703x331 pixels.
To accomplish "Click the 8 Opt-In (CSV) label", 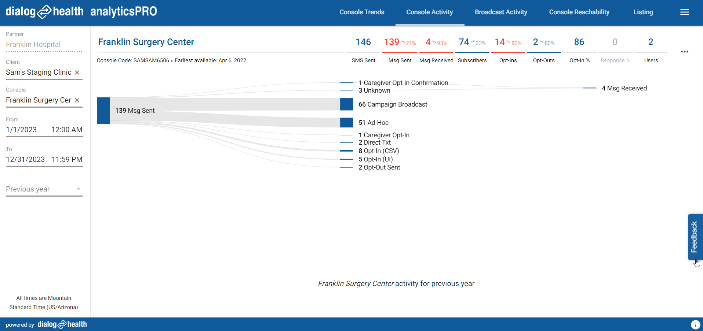I will tap(379, 151).
